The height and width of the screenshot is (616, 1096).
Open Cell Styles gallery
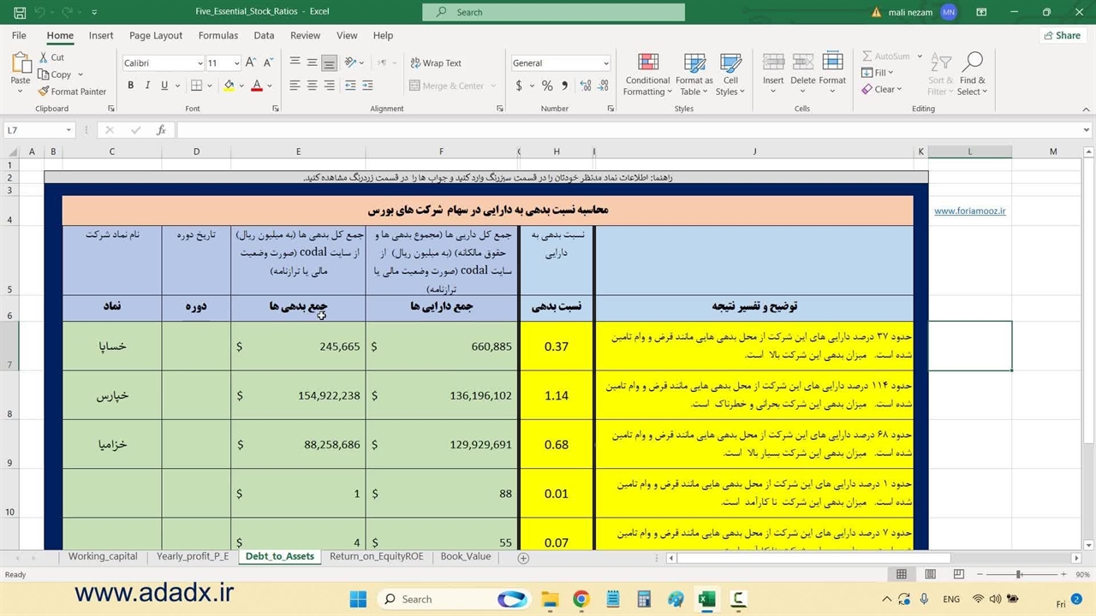pyautogui.click(x=730, y=75)
